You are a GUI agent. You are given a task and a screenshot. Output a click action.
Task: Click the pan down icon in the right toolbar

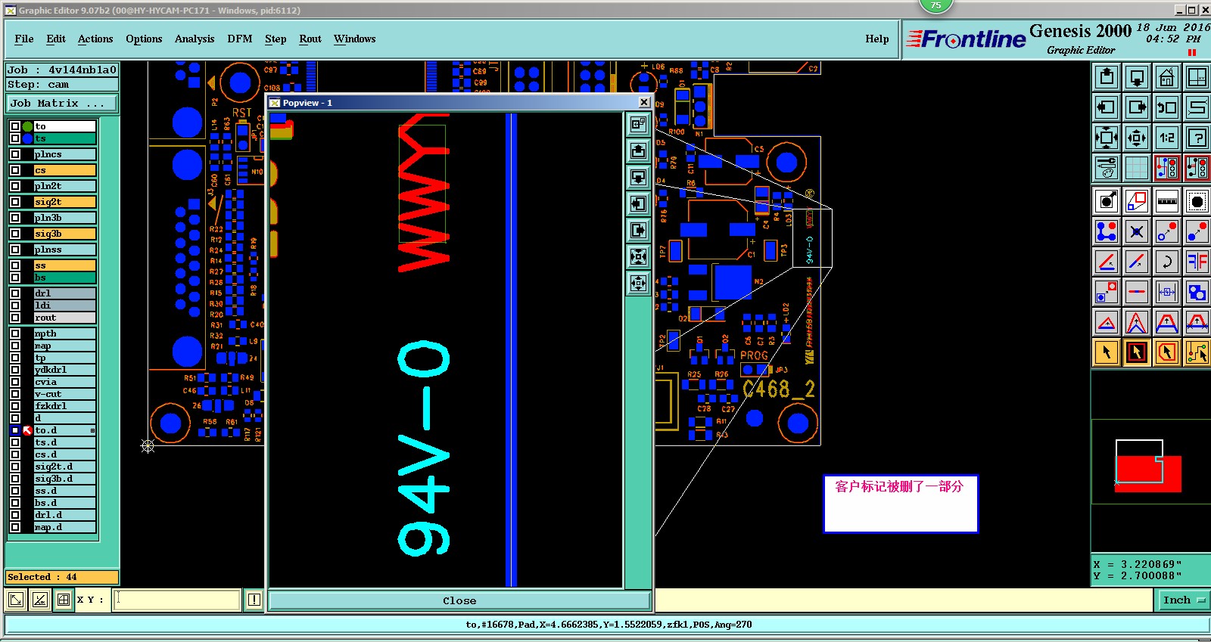click(1137, 77)
